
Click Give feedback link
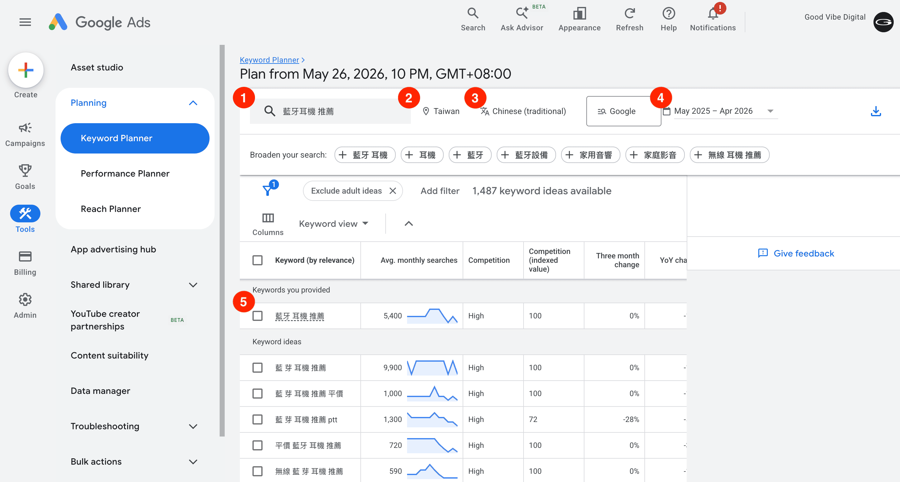(796, 253)
